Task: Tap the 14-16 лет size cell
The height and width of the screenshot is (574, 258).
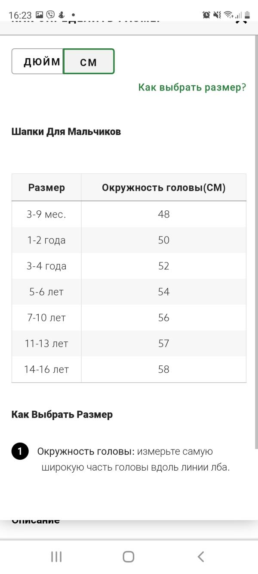Action: (x=46, y=369)
